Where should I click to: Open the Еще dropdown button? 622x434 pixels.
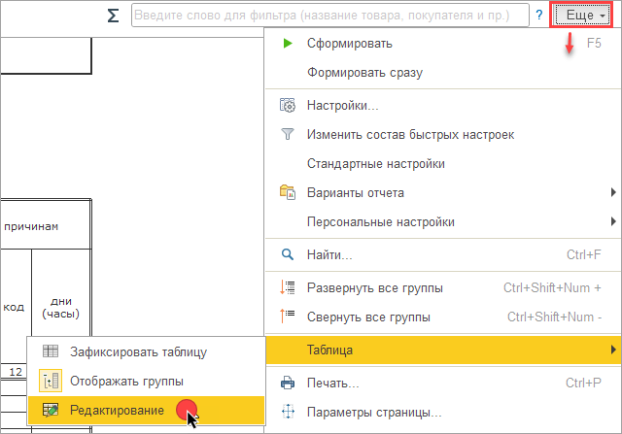582,17
